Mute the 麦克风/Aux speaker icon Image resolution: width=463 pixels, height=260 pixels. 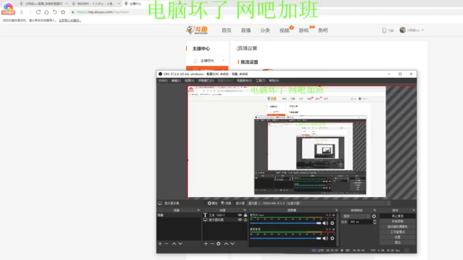point(325,223)
